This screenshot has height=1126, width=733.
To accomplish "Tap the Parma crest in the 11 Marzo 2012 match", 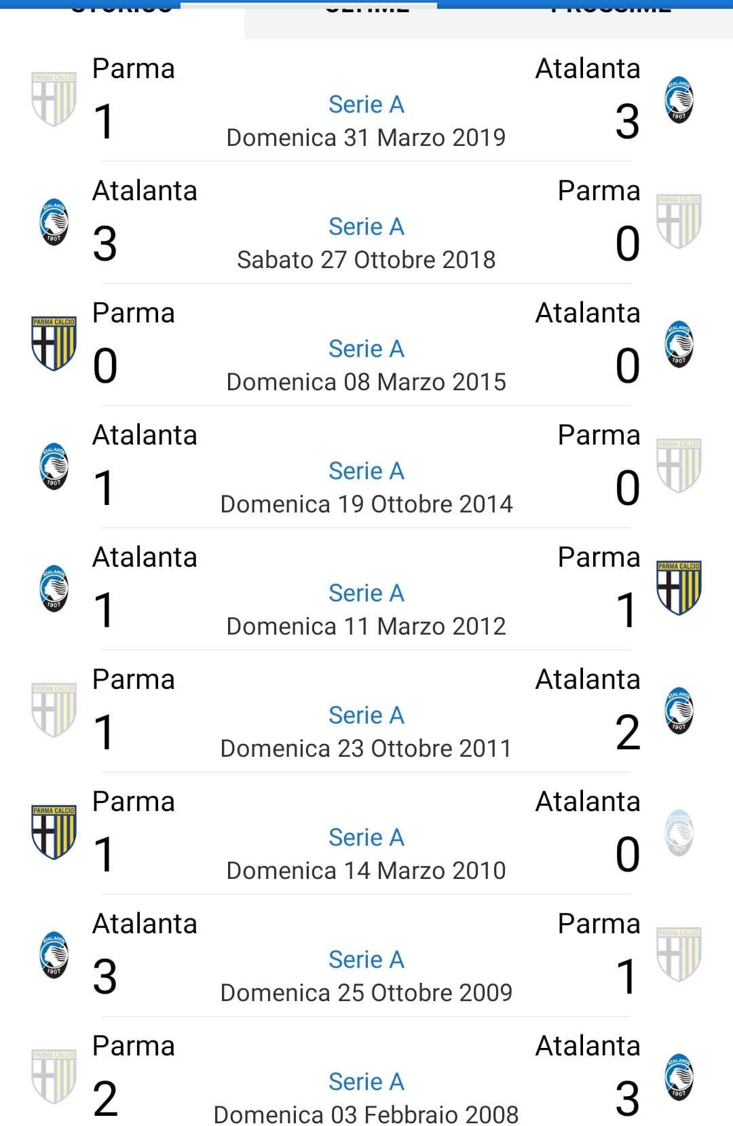I will click(679, 588).
